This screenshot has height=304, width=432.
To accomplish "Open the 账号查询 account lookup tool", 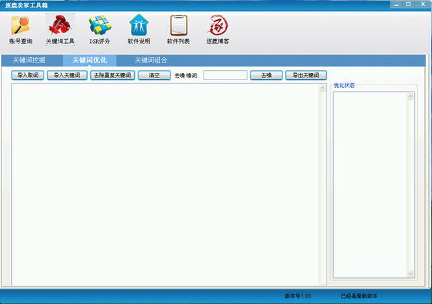I will [x=21, y=29].
